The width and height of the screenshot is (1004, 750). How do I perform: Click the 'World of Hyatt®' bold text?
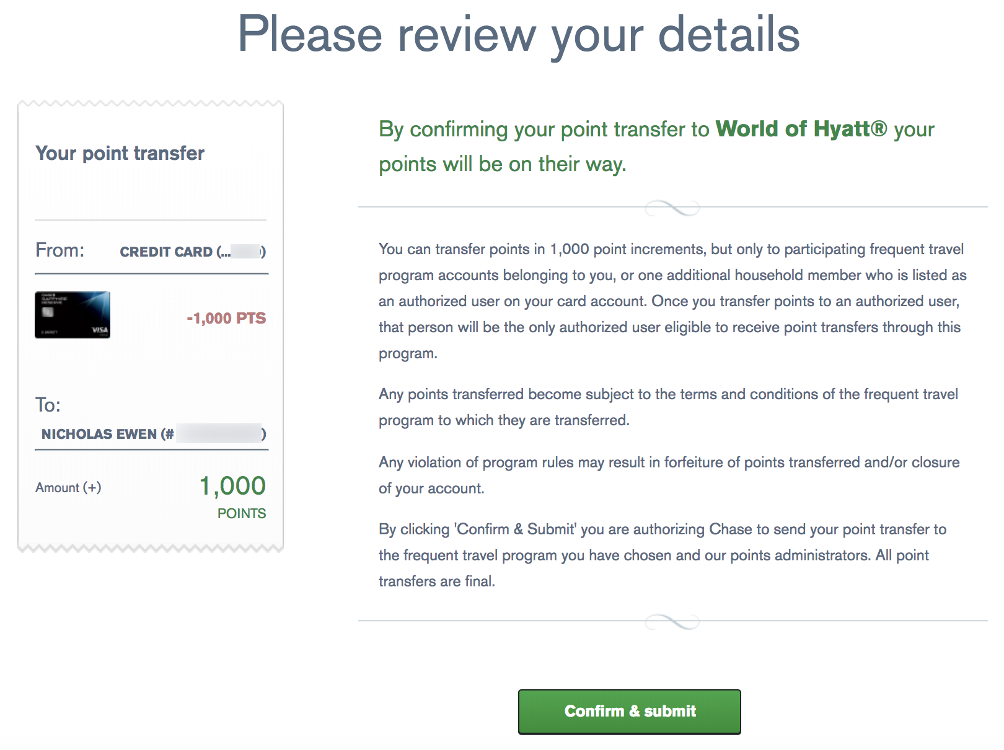pyautogui.click(x=801, y=129)
